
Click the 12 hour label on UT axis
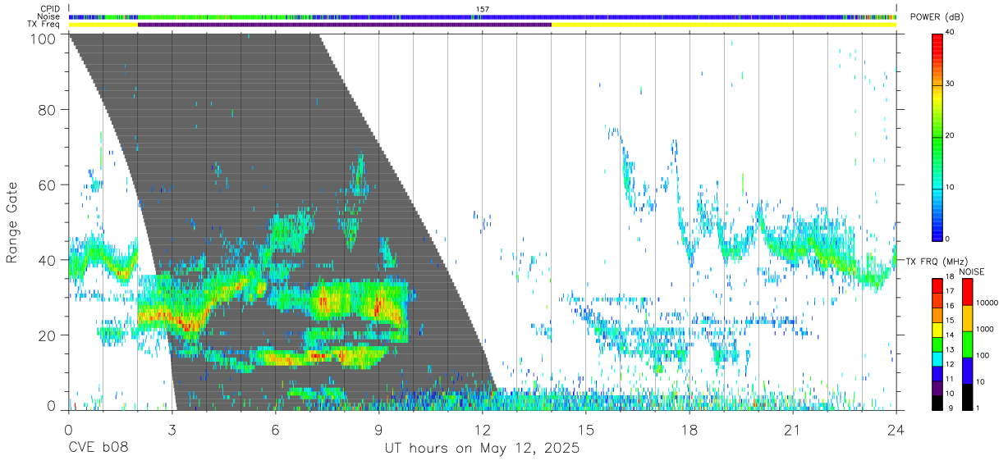coord(482,428)
